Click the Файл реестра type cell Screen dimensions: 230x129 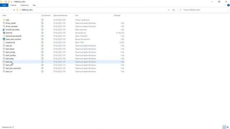80,29
